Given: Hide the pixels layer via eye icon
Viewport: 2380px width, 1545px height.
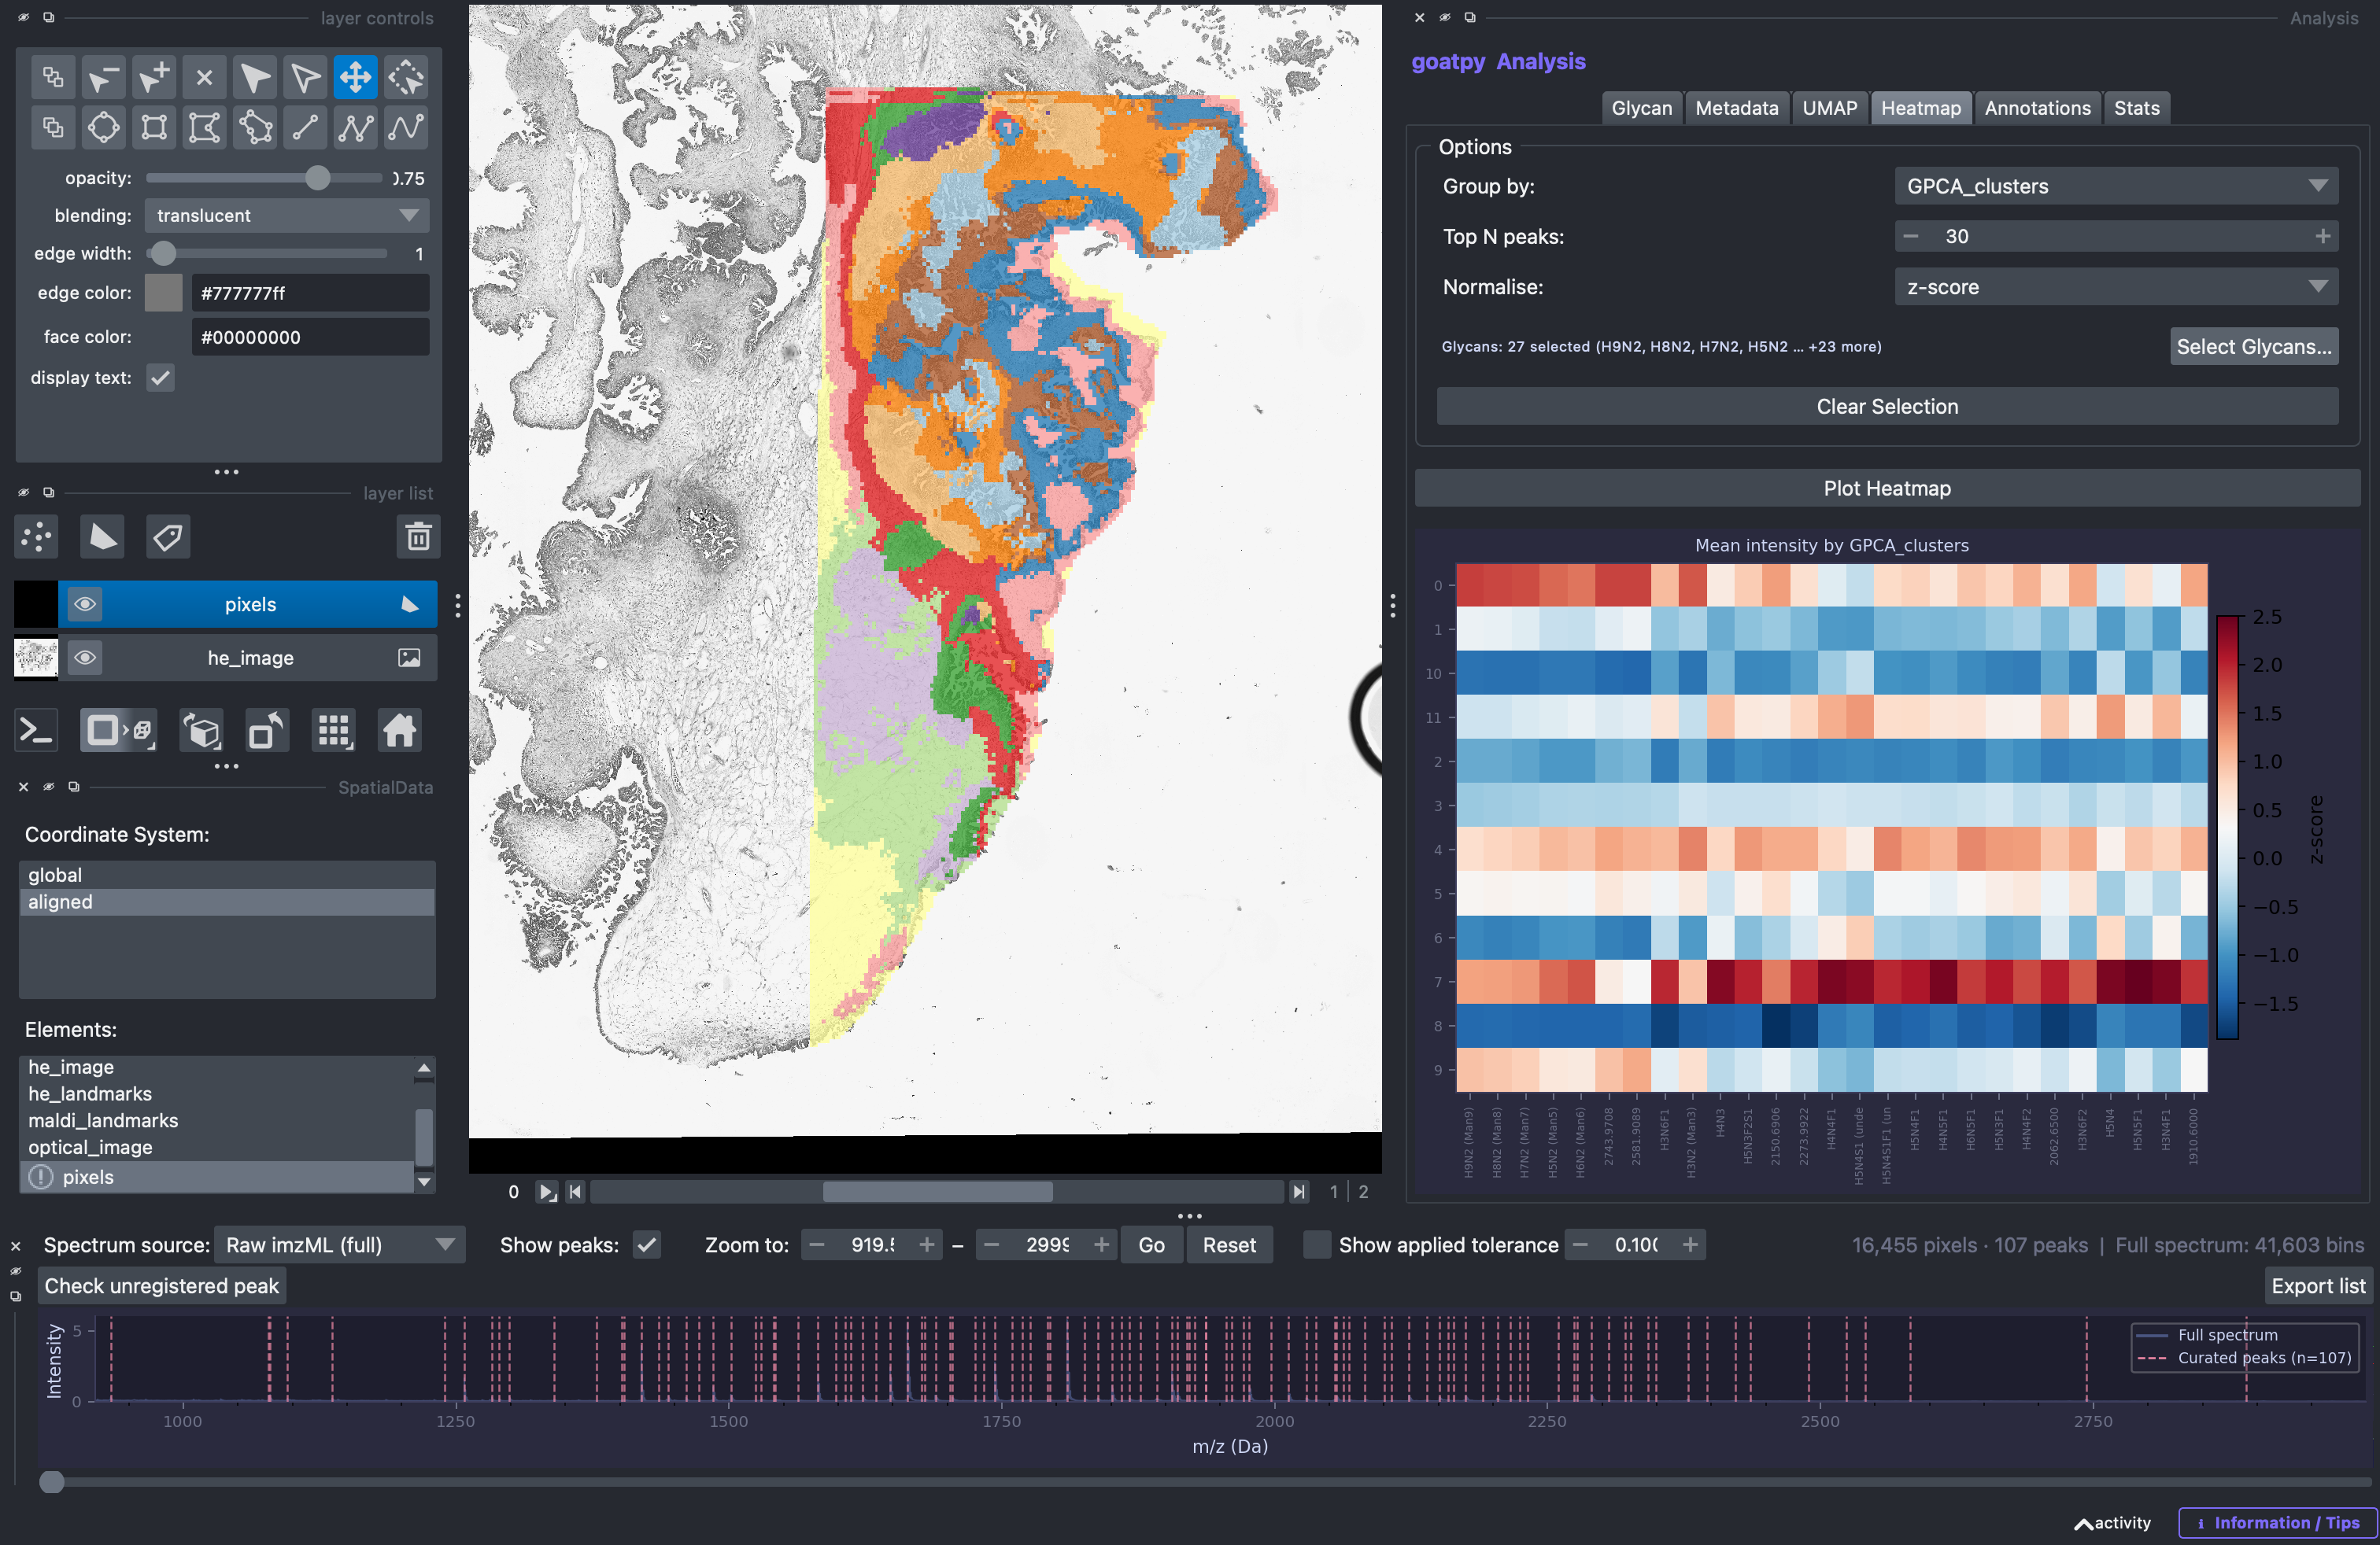Looking at the screenshot, I should [85, 603].
